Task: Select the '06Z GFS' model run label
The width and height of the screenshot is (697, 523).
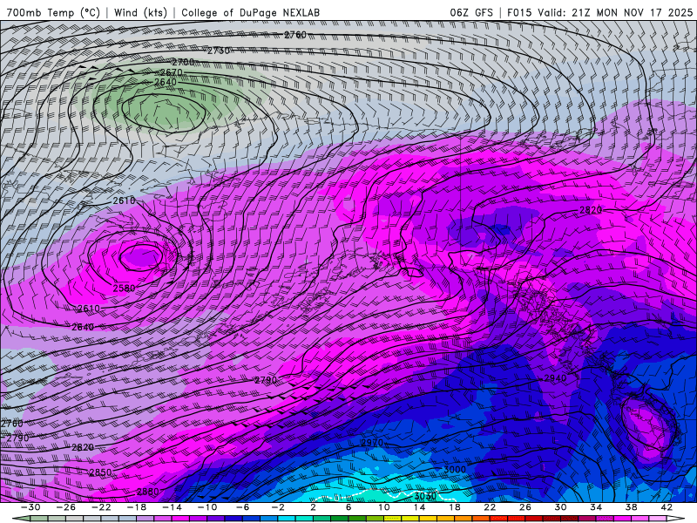Action: (471, 12)
